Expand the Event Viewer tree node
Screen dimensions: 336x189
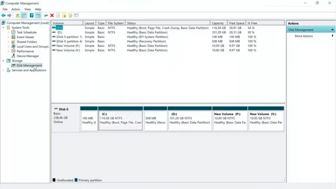(8, 37)
